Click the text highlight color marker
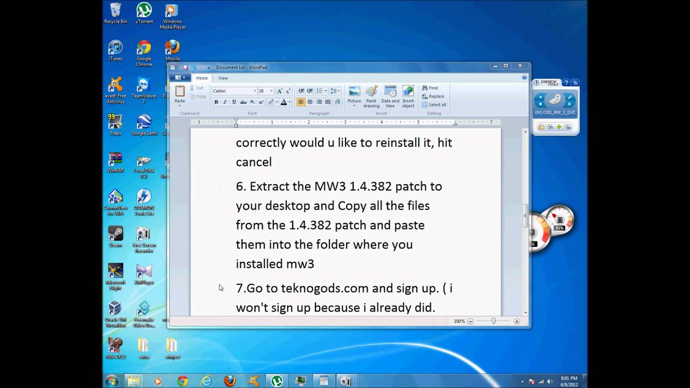 click(x=271, y=102)
